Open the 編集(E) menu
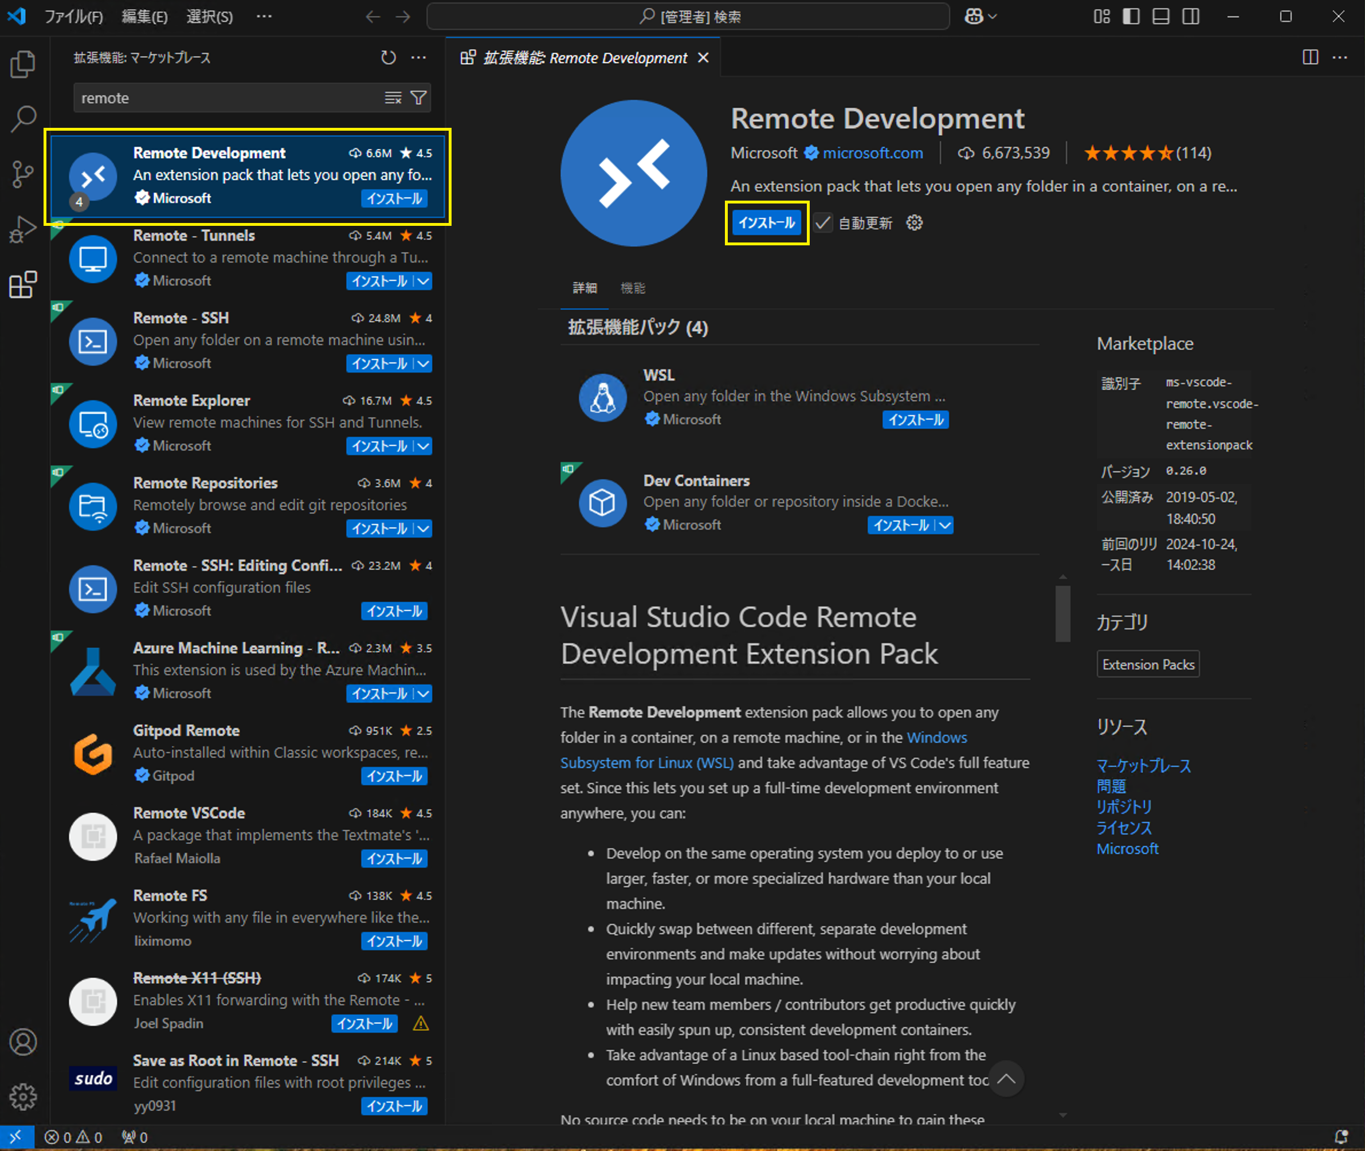Viewport: 1365px width, 1151px height. coord(145,16)
